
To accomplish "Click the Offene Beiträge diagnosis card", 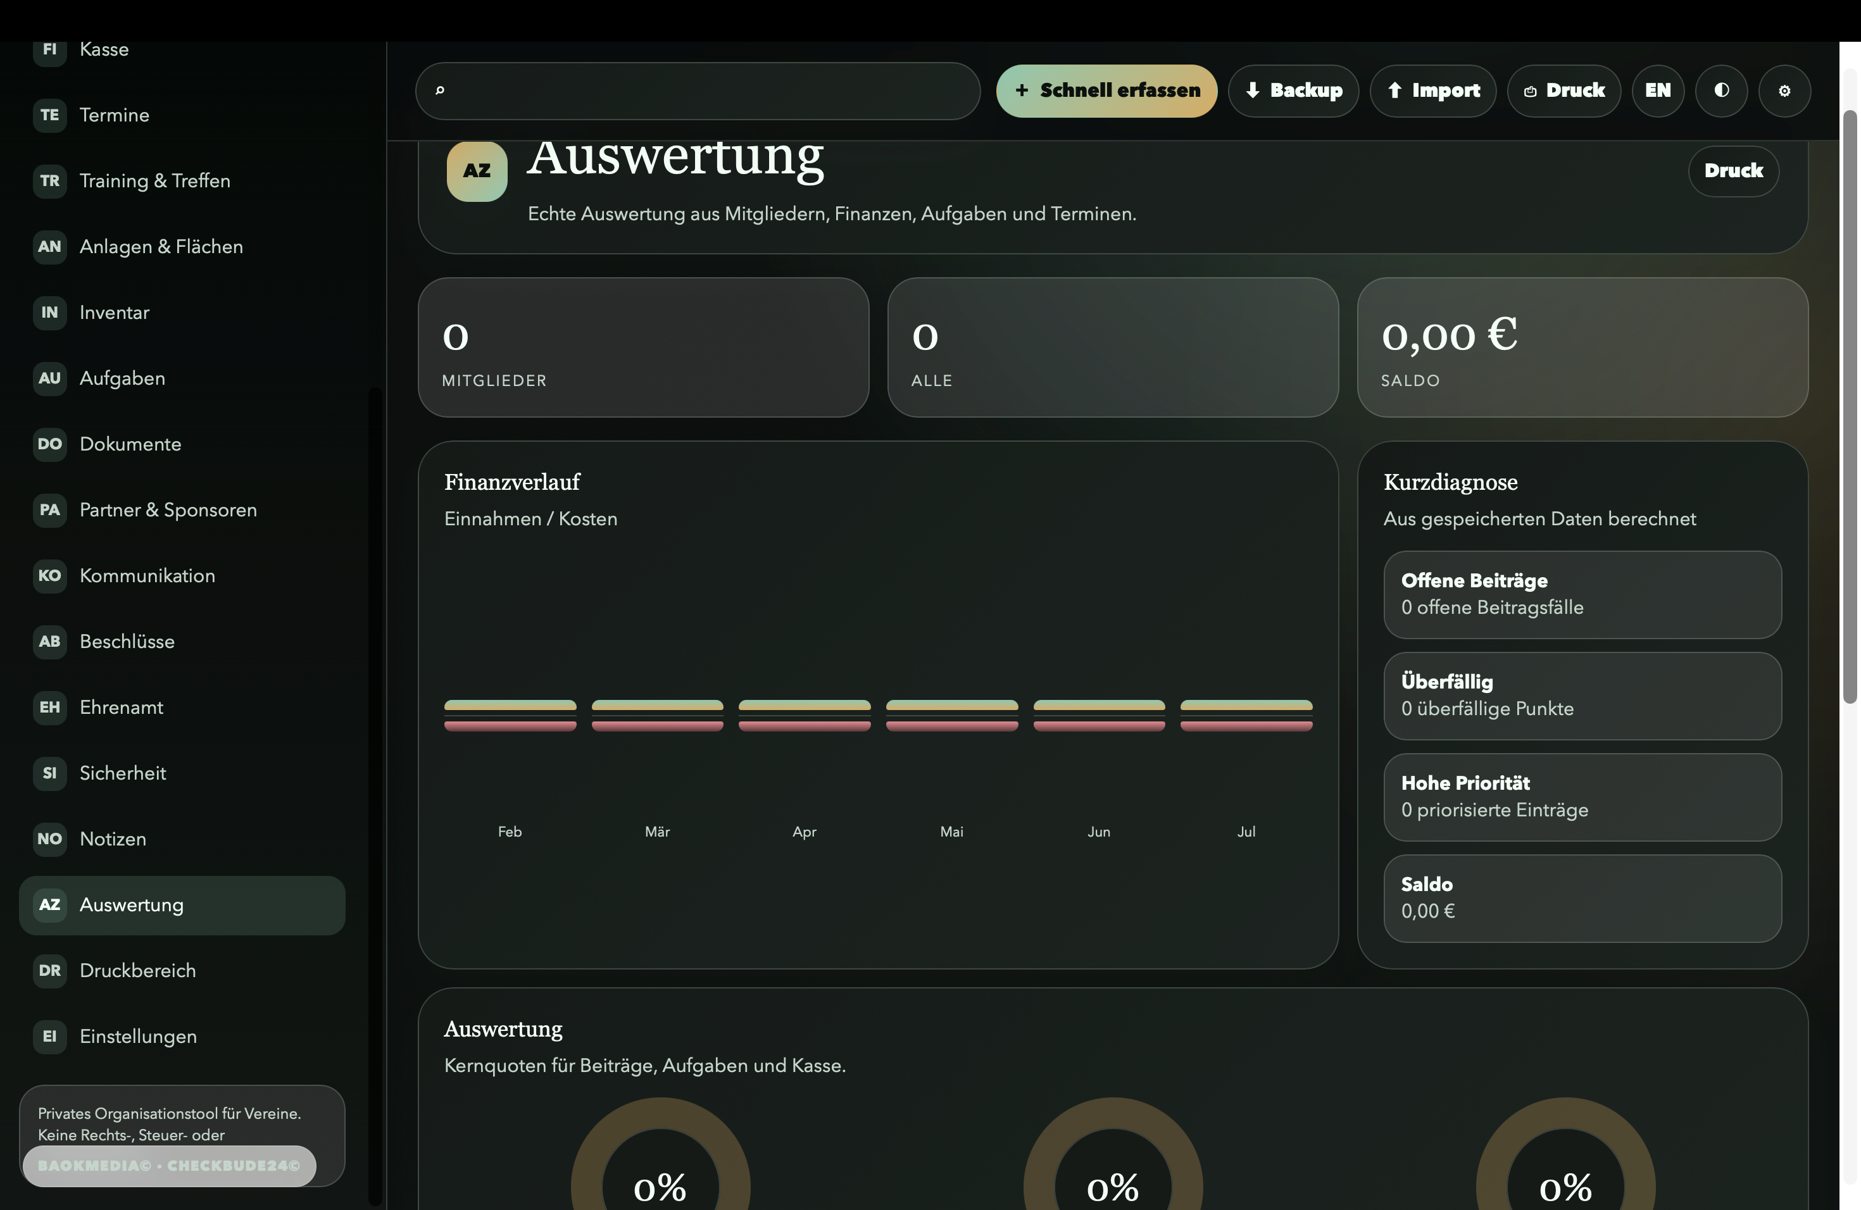I will (x=1582, y=595).
